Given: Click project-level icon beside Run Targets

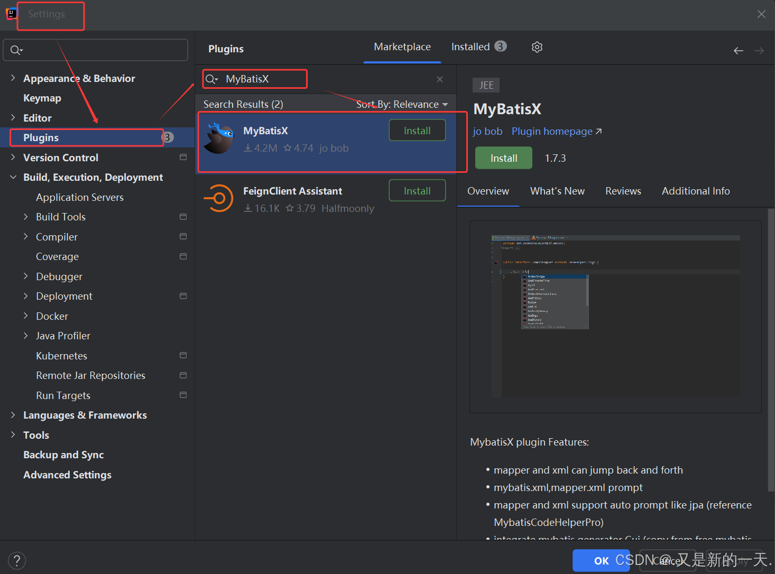Looking at the screenshot, I should pos(183,395).
